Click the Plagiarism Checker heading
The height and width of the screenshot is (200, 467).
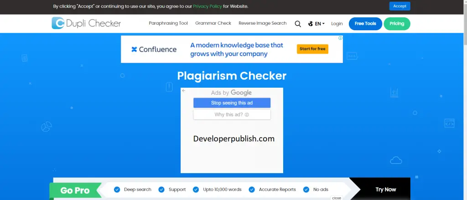click(x=232, y=76)
